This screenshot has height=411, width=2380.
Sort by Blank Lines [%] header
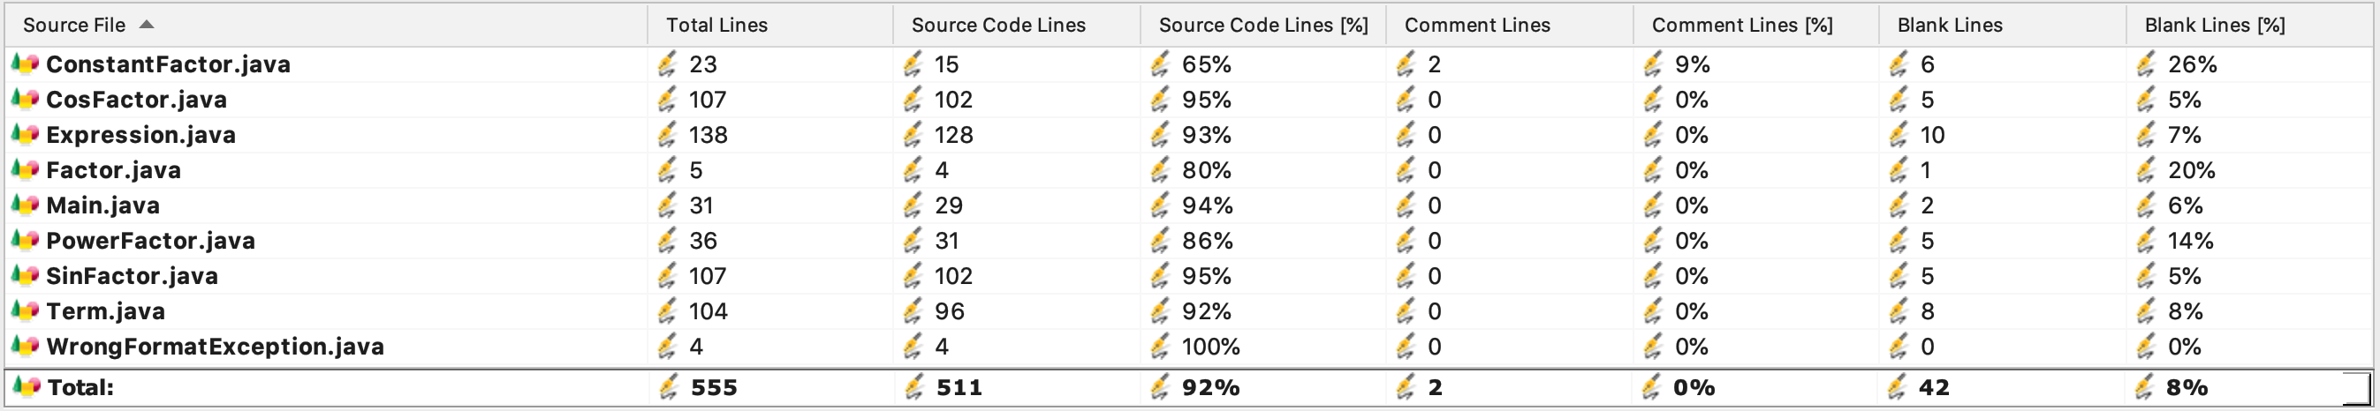coord(2215,25)
